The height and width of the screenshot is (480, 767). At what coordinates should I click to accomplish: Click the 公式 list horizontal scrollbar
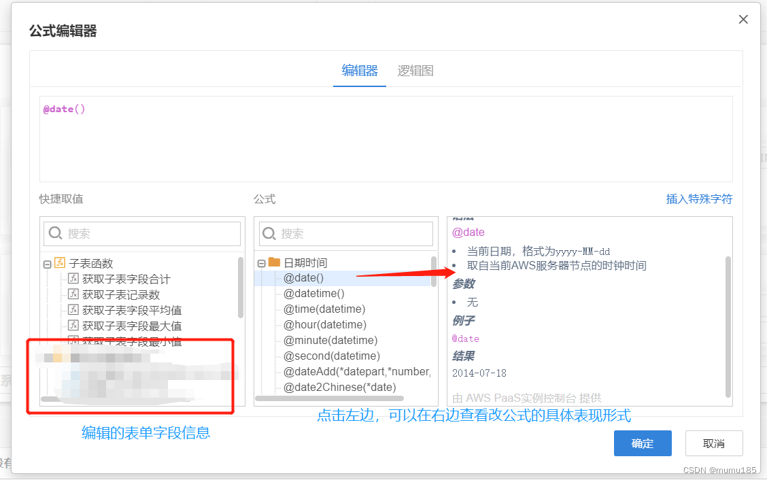(330, 399)
